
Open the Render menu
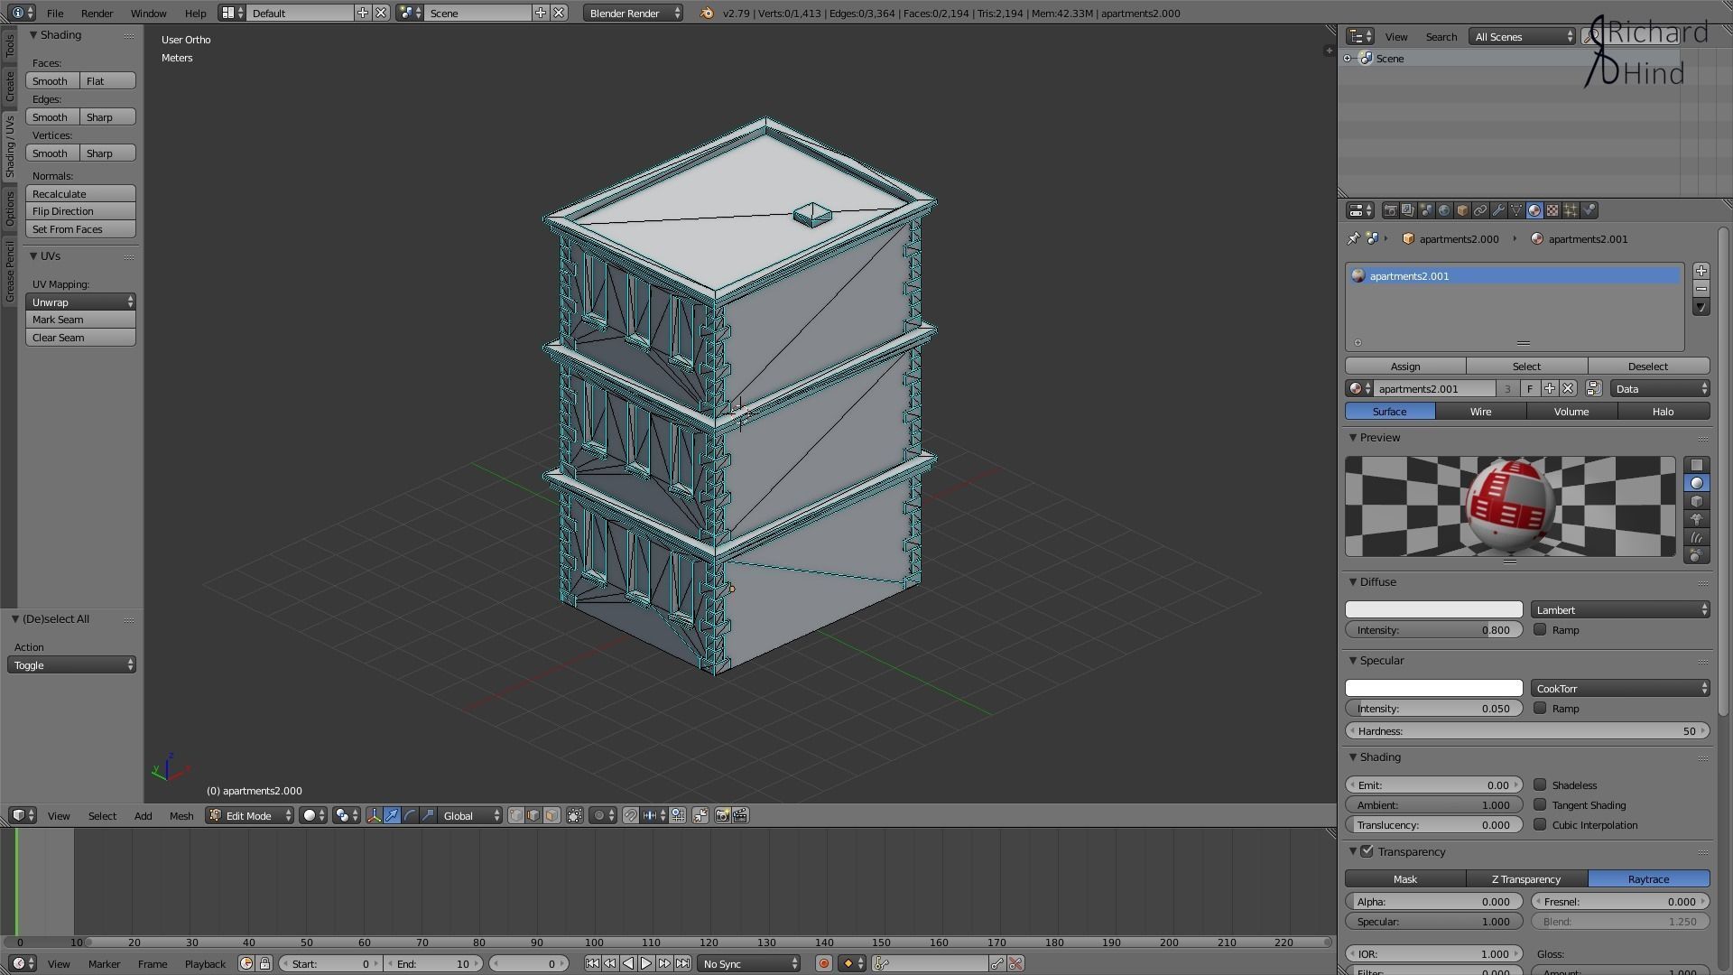tap(97, 13)
